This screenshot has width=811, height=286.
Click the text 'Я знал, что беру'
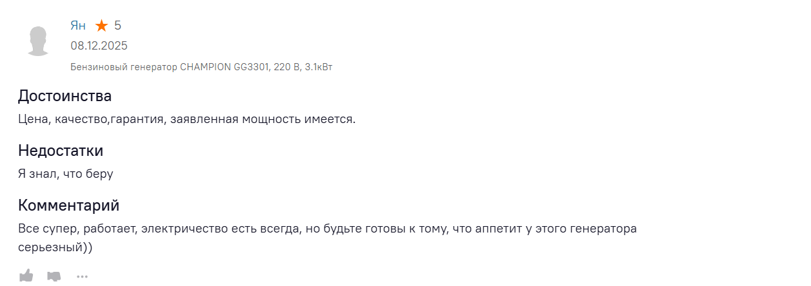tap(66, 174)
